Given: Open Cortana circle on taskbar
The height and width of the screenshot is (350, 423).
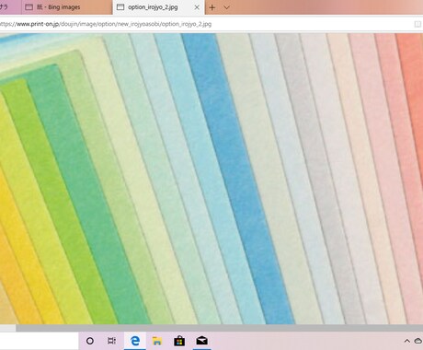Looking at the screenshot, I should point(90,341).
